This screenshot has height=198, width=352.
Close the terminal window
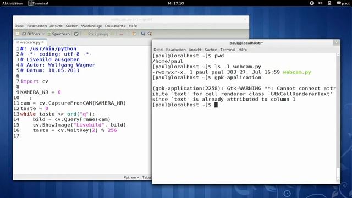coord(336,43)
